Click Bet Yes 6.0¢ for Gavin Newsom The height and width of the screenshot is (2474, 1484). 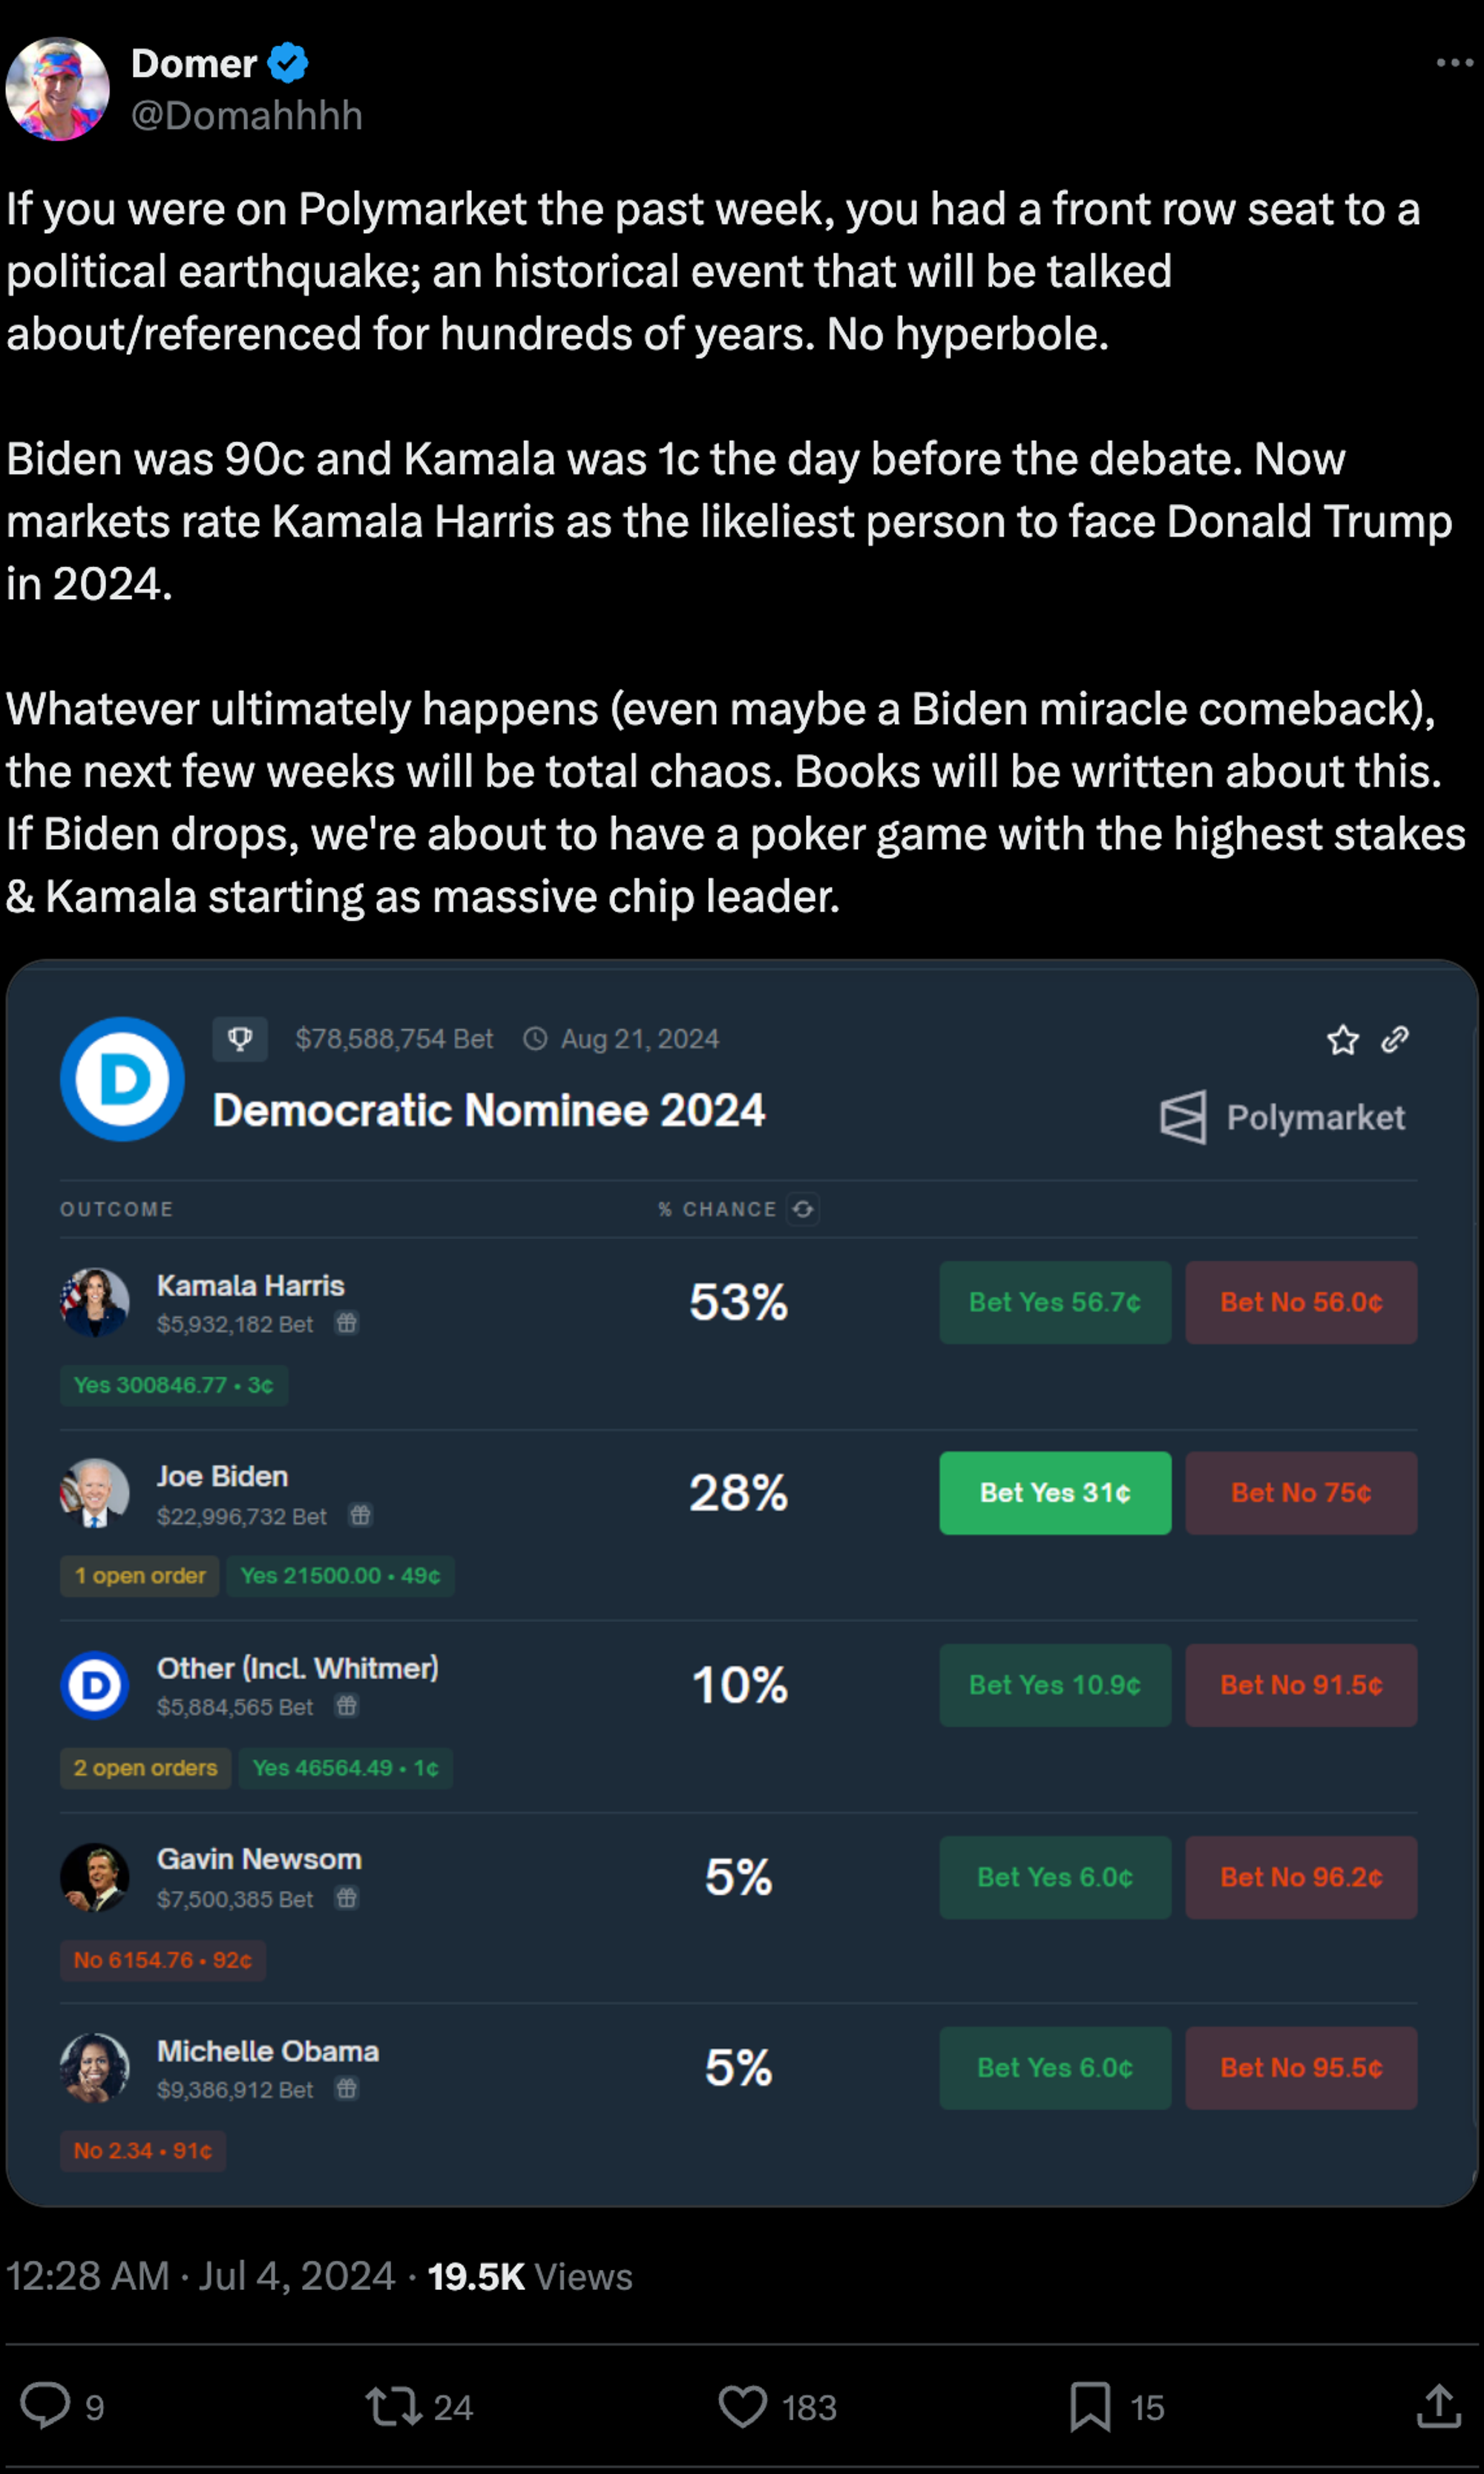(1054, 1876)
